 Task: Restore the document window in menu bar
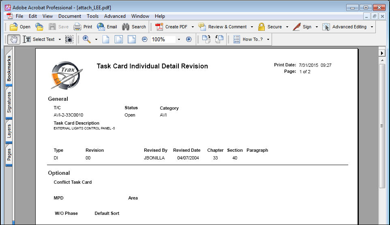pos(374,17)
